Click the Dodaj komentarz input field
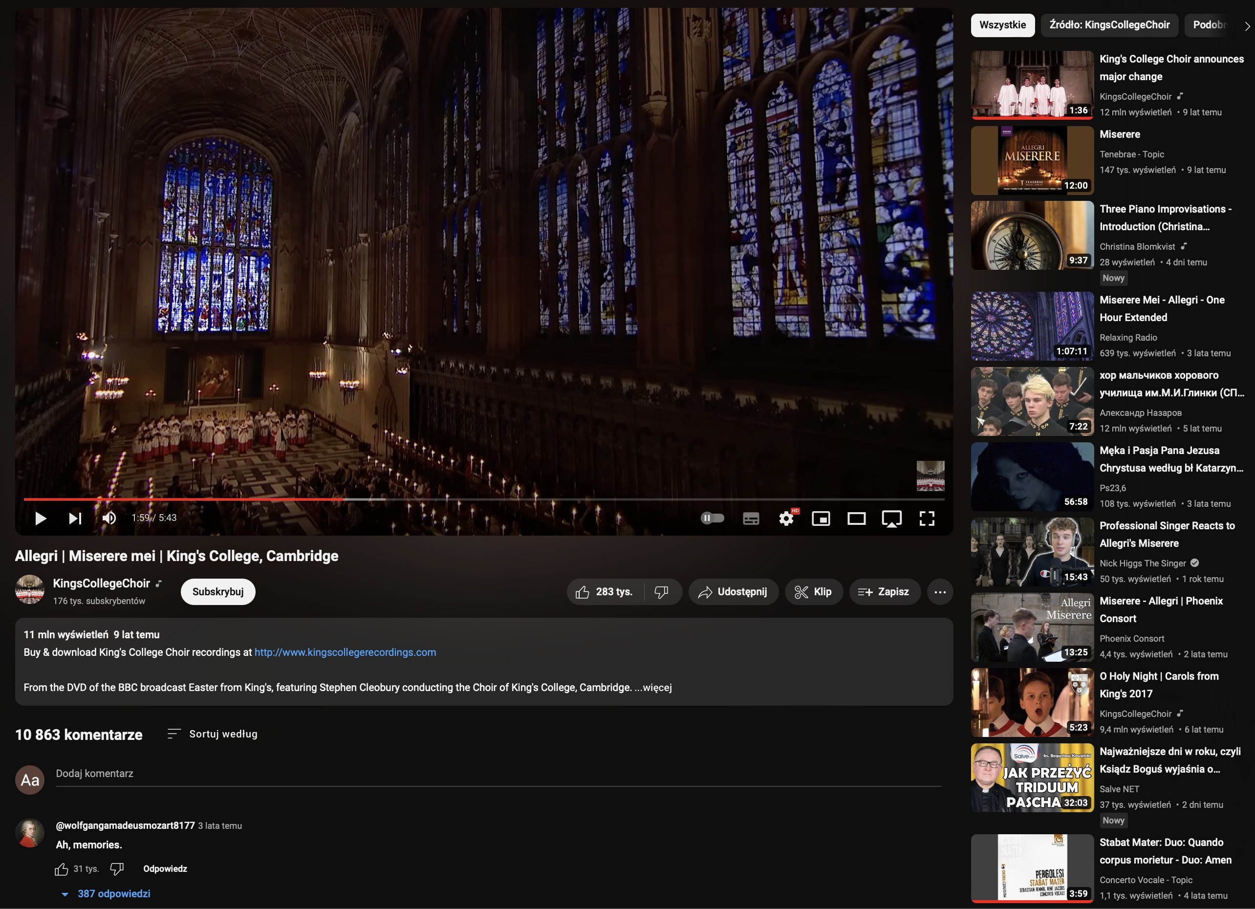Screen dimensions: 1255x909 [x=498, y=774]
